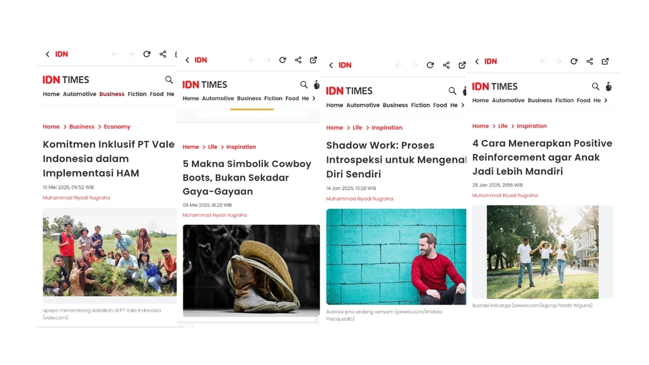Screen dimensions: 649x365
Task: Refresh the Positive Reinforcement article page
Action: pos(574,62)
